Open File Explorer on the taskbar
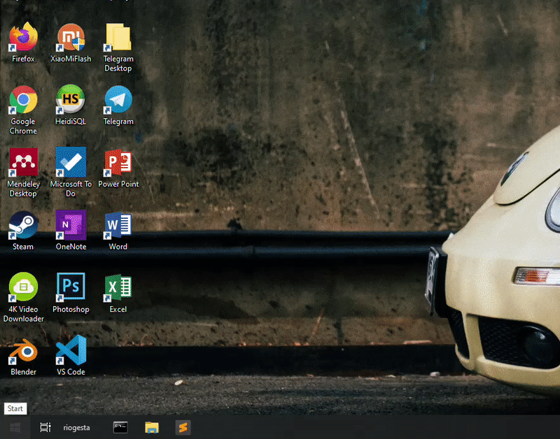 coord(152,427)
